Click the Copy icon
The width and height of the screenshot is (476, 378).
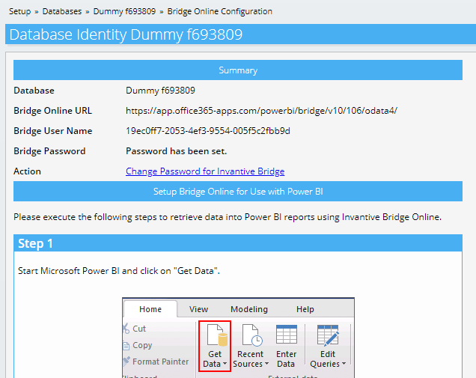pyautogui.click(x=126, y=345)
